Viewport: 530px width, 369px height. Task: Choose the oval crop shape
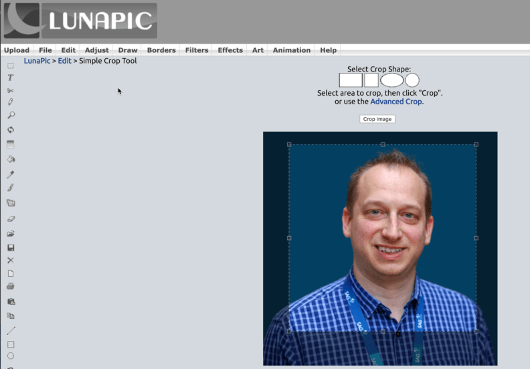(x=391, y=80)
